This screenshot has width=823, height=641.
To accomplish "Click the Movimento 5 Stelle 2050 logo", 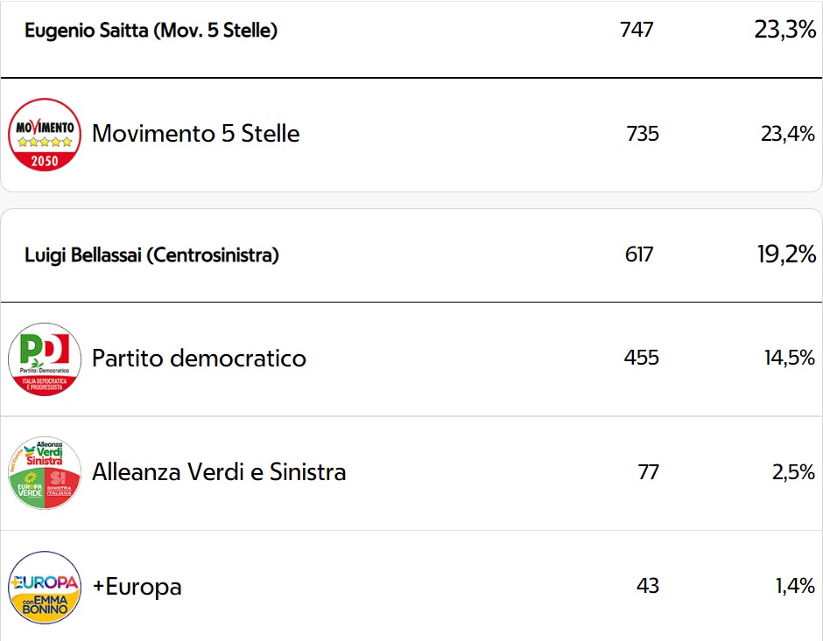I will click(x=45, y=134).
